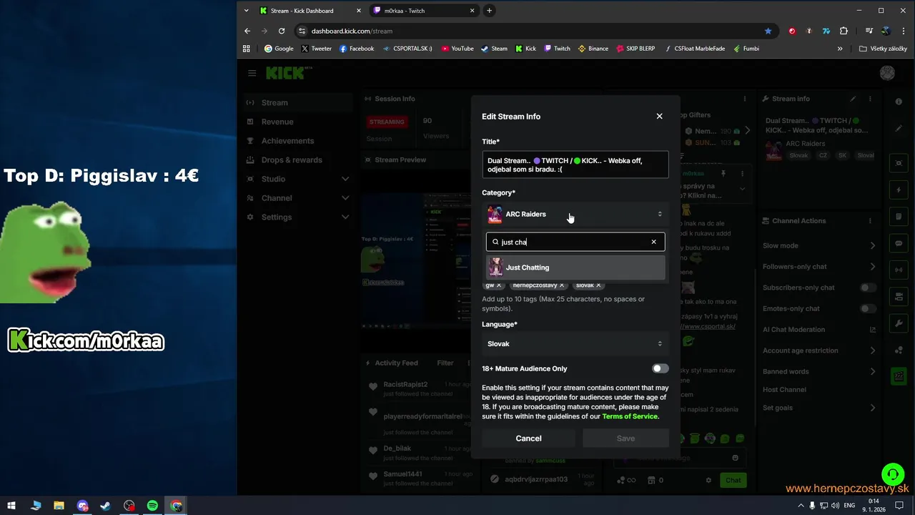This screenshot has width=915, height=515.
Task: Select Just Chatting from category results
Action: tap(575, 268)
